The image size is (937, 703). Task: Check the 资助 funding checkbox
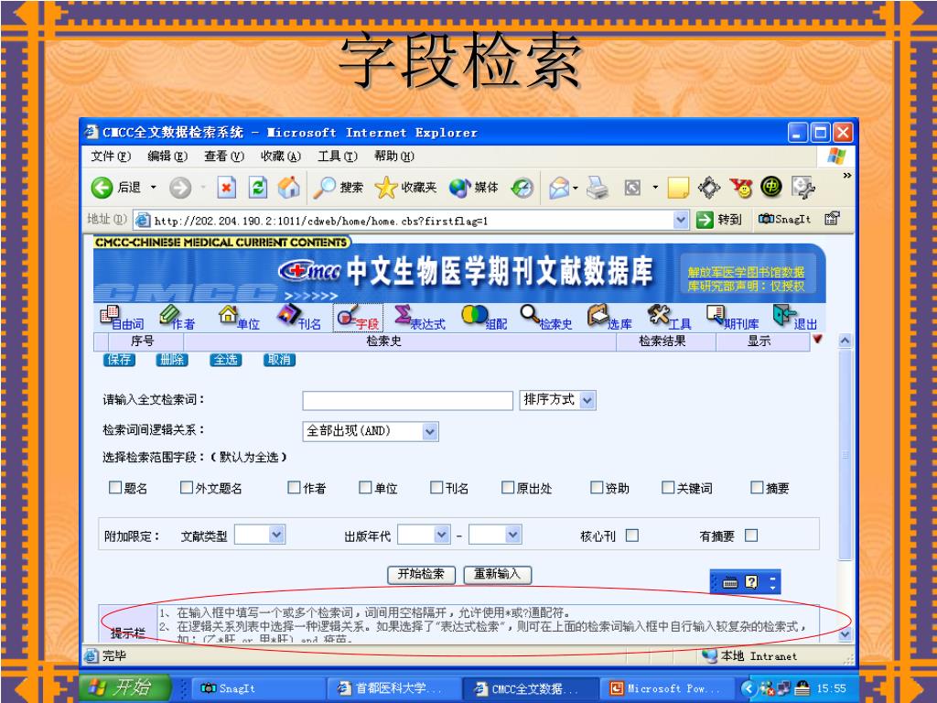point(597,488)
